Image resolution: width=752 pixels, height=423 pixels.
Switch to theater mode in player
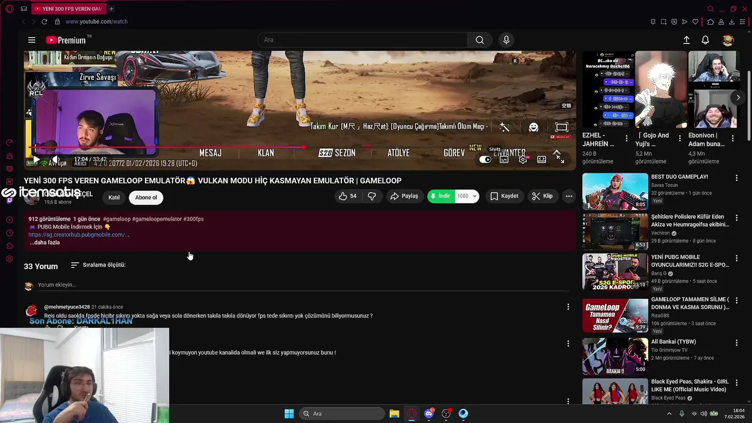point(542,159)
